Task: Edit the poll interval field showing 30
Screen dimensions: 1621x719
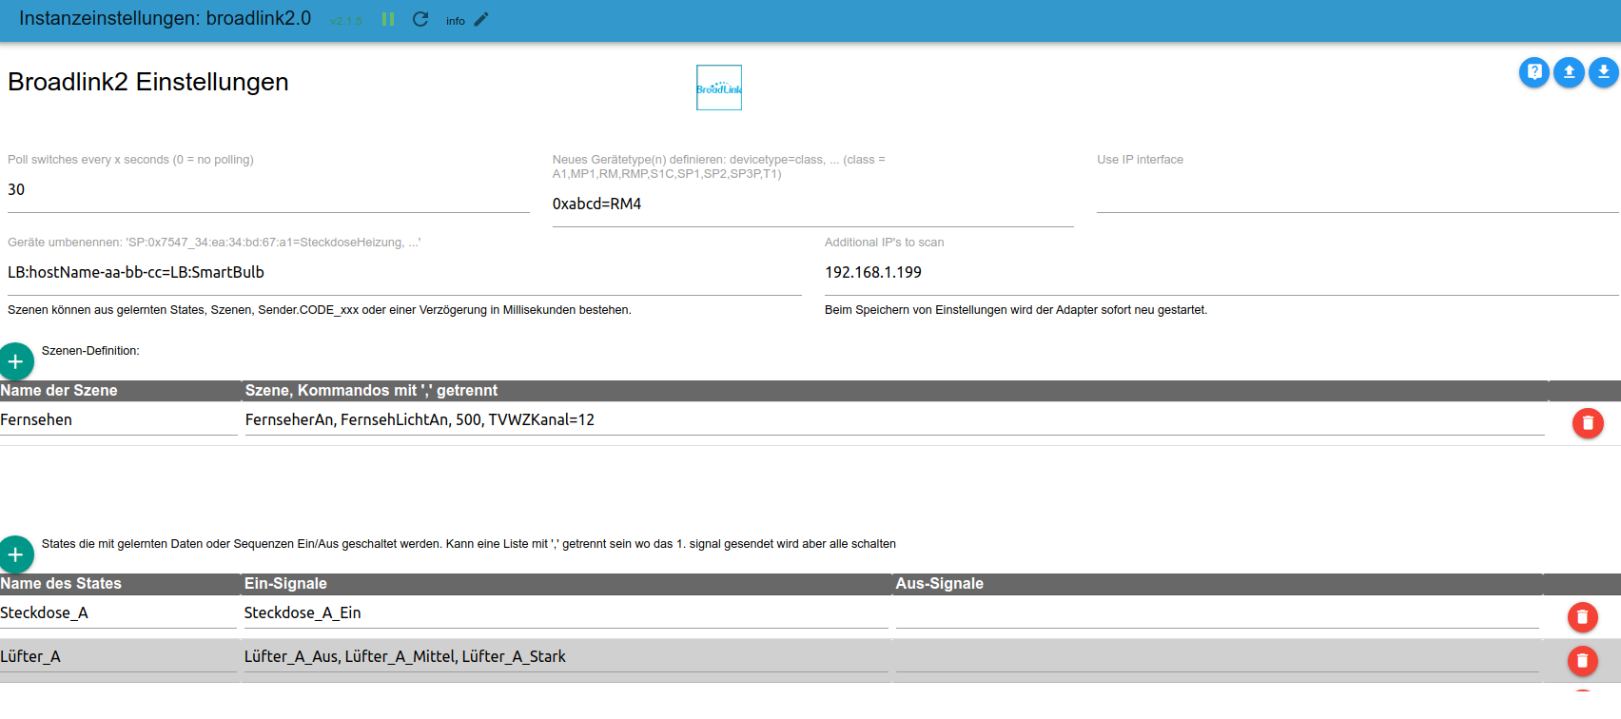Action: click(x=268, y=190)
